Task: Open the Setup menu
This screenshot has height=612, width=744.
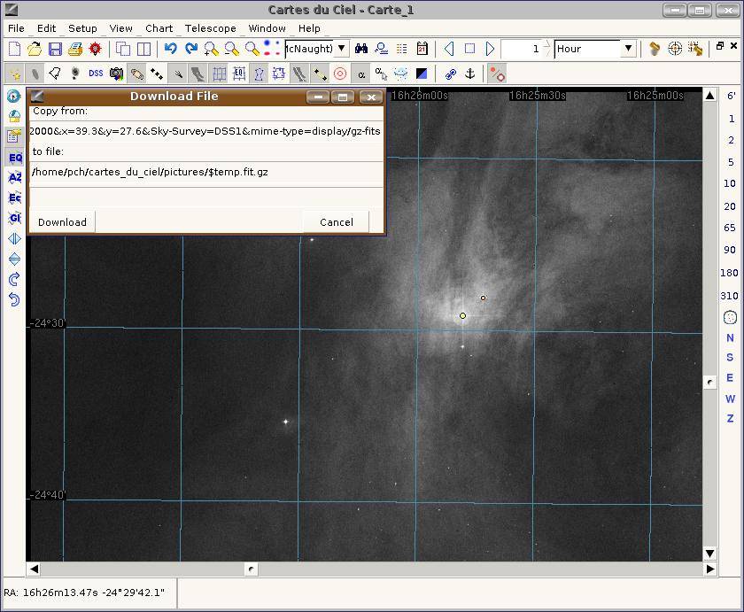Action: [x=82, y=28]
